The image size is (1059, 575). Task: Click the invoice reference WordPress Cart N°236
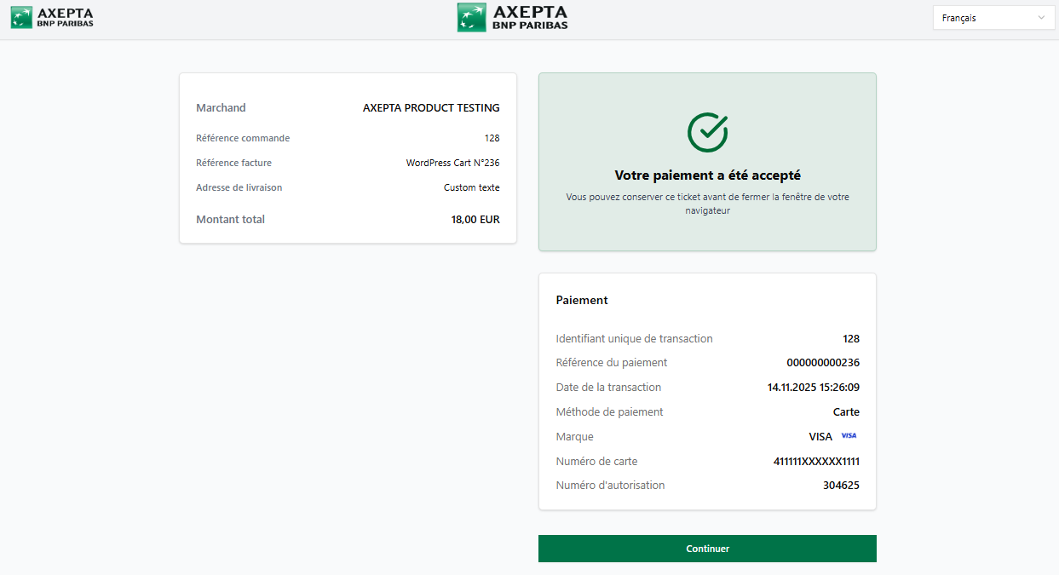452,163
